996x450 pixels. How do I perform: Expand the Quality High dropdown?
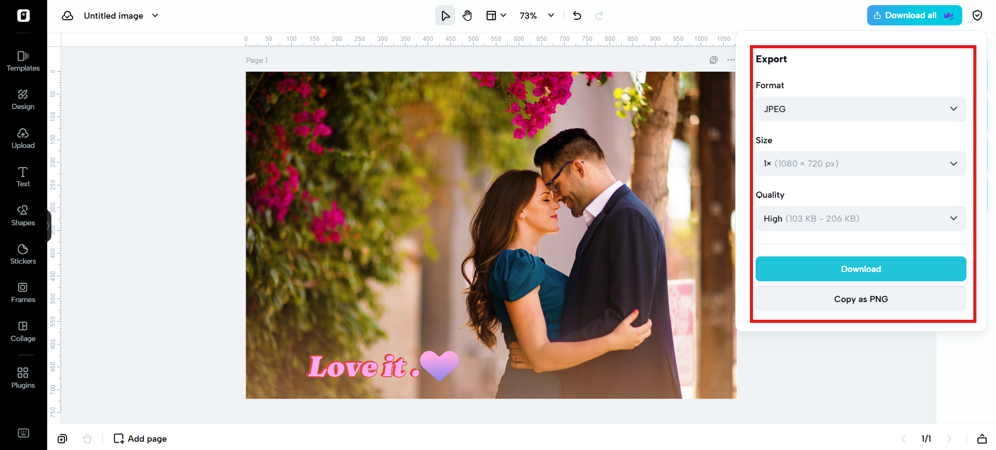(860, 219)
